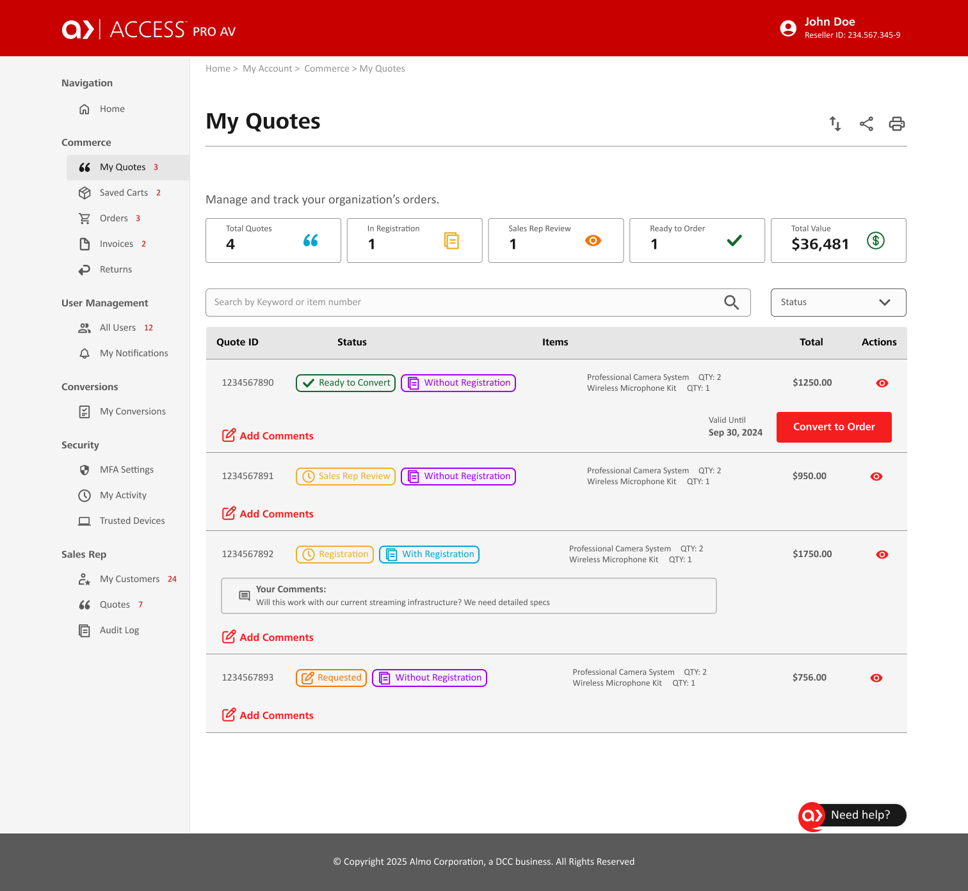Click the Need help? chat widget
This screenshot has height=891, width=968.
tap(852, 816)
